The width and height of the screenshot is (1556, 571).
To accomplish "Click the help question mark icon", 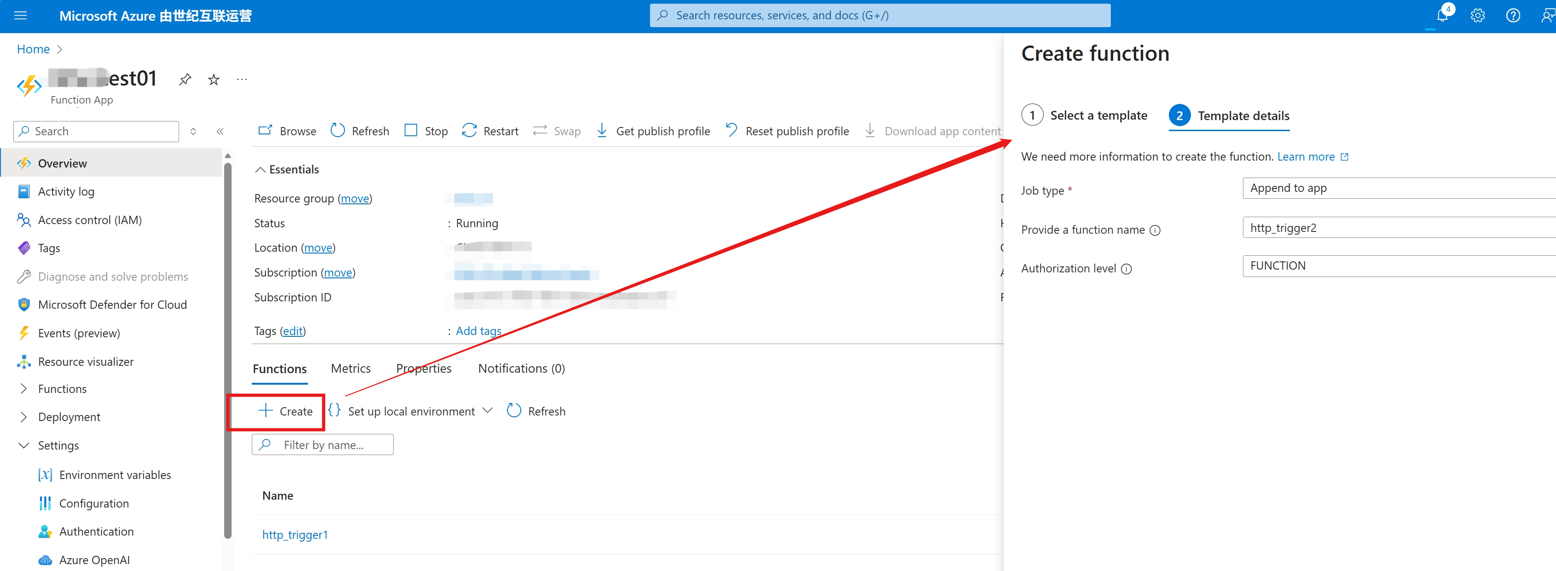I will [x=1513, y=16].
